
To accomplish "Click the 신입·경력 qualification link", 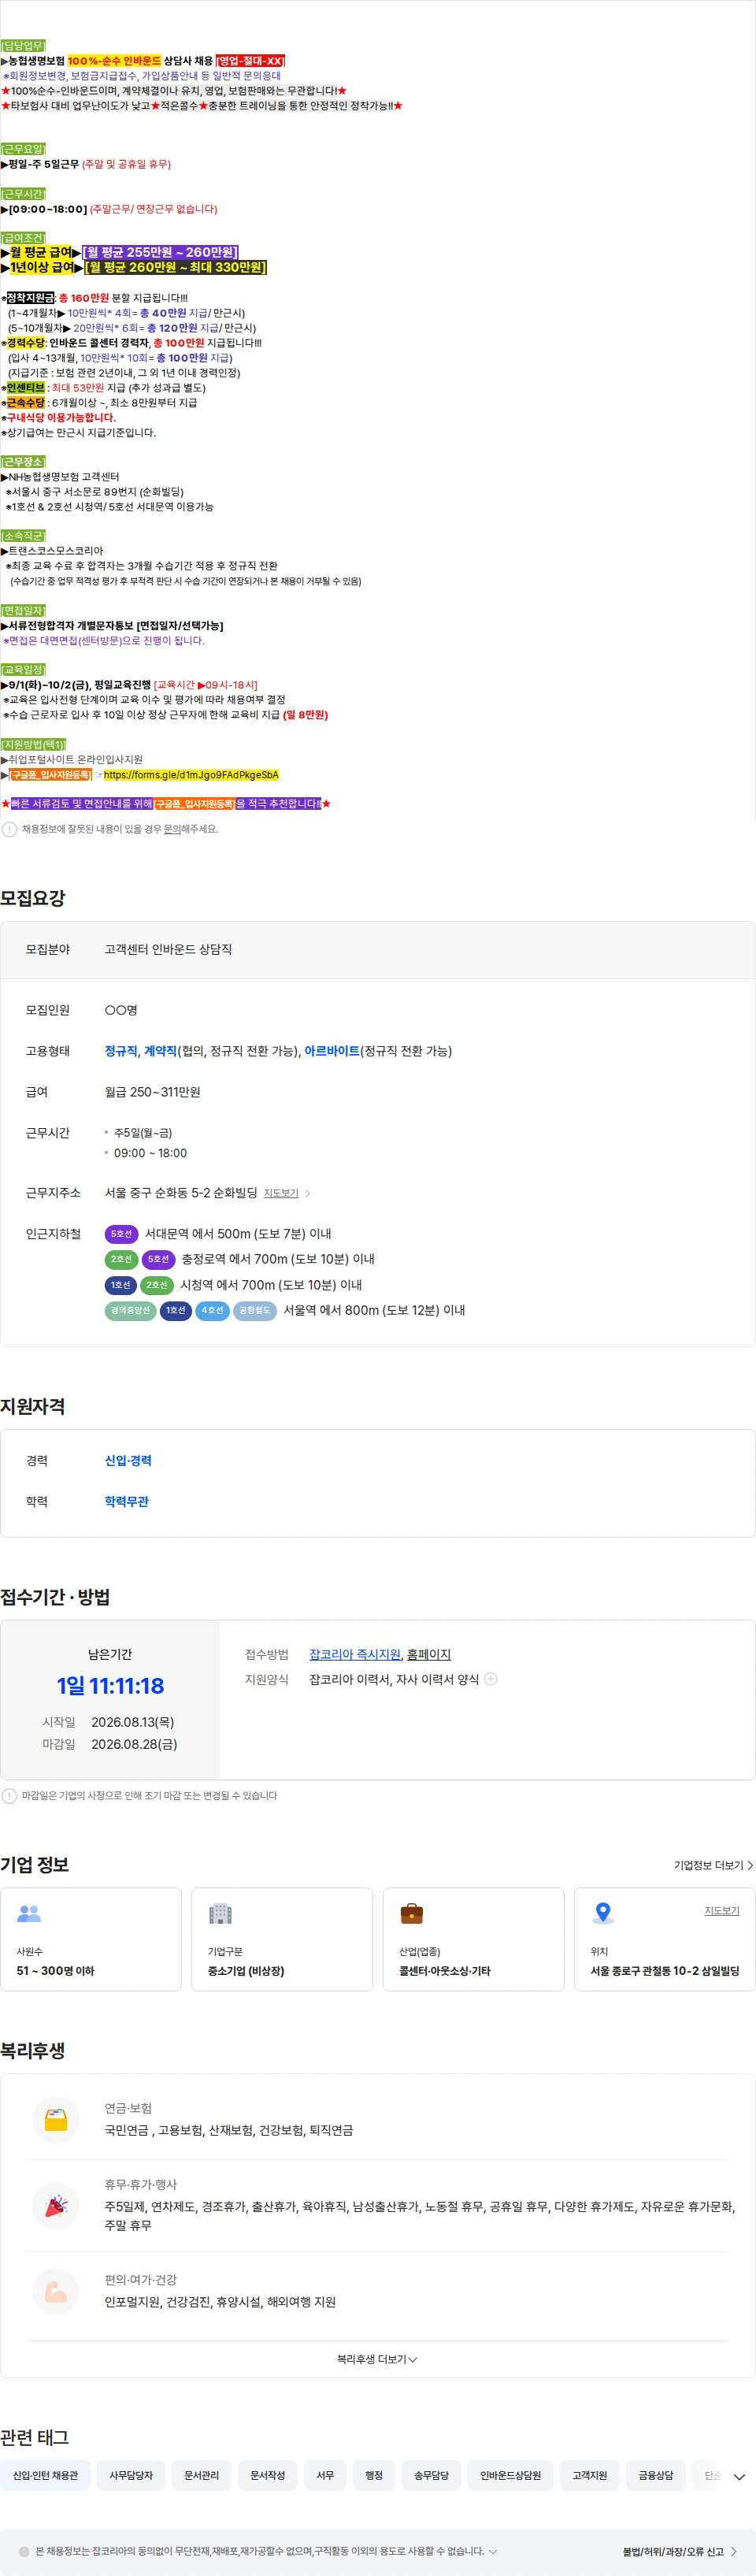I will [x=128, y=1461].
